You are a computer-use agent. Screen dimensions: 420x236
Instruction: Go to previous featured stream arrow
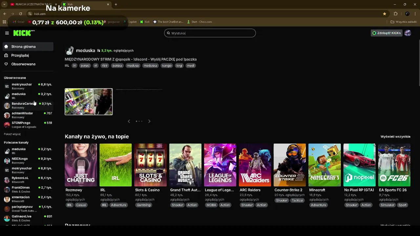pos(129,121)
